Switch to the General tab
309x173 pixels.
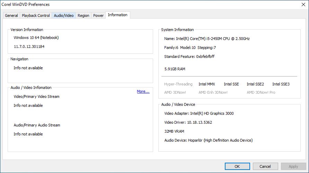pos(11,16)
